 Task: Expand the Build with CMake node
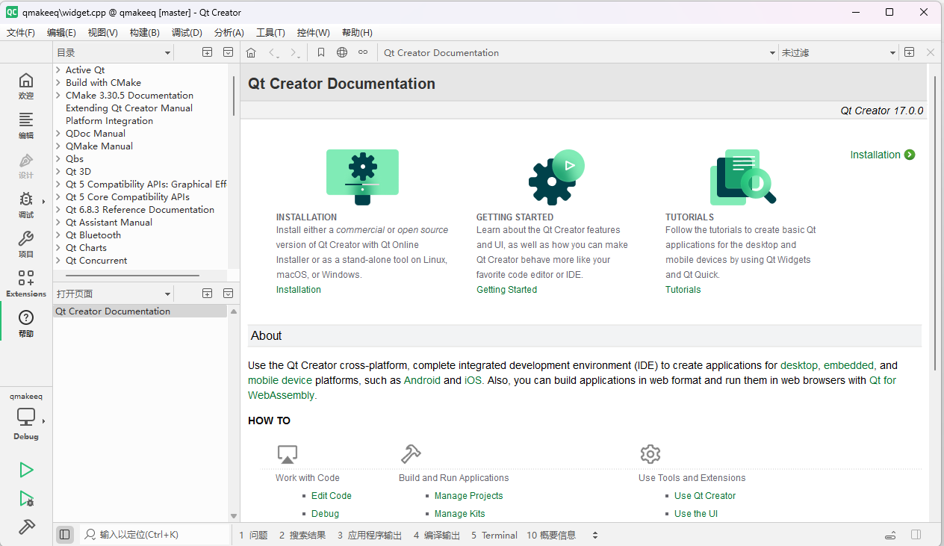coord(58,83)
